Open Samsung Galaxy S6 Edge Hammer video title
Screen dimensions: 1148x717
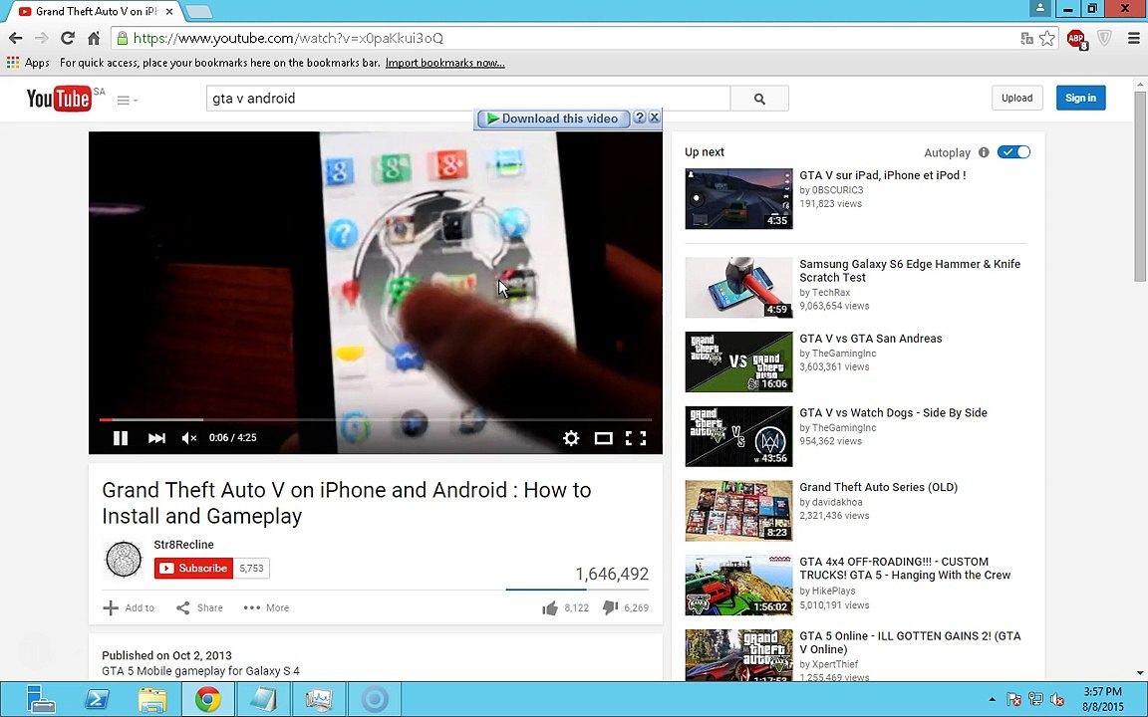[909, 271]
